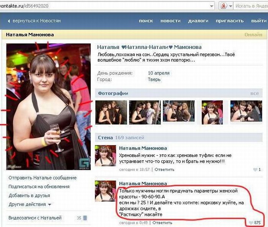Expand the Yandex search engine selector

click(230, 6)
